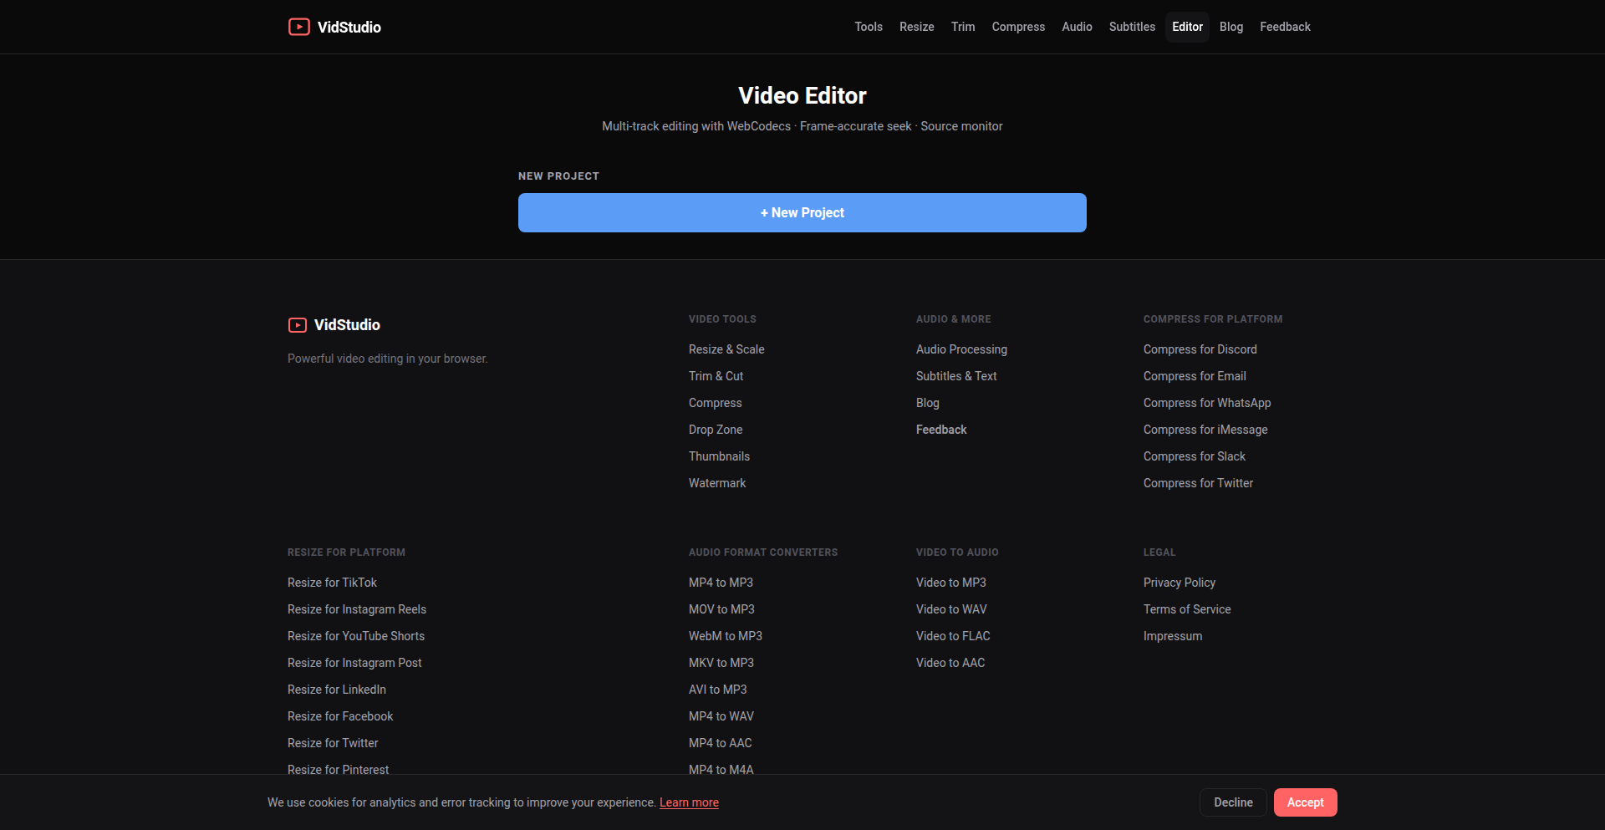Open the Tools menu in navigation

[x=869, y=27]
